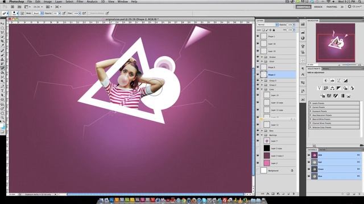
Task: Click the foreground color swatch
Action: (2, 125)
